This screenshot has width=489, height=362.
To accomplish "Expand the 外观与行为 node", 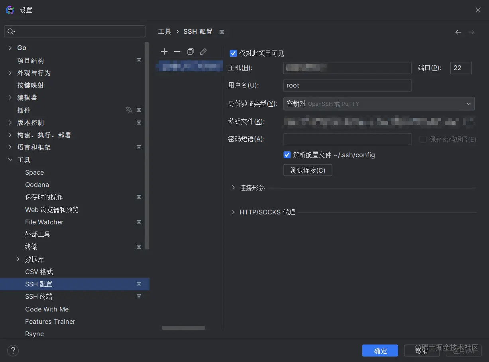I will [10, 73].
